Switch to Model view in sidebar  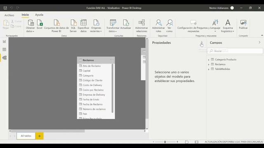[x=5, y=58]
